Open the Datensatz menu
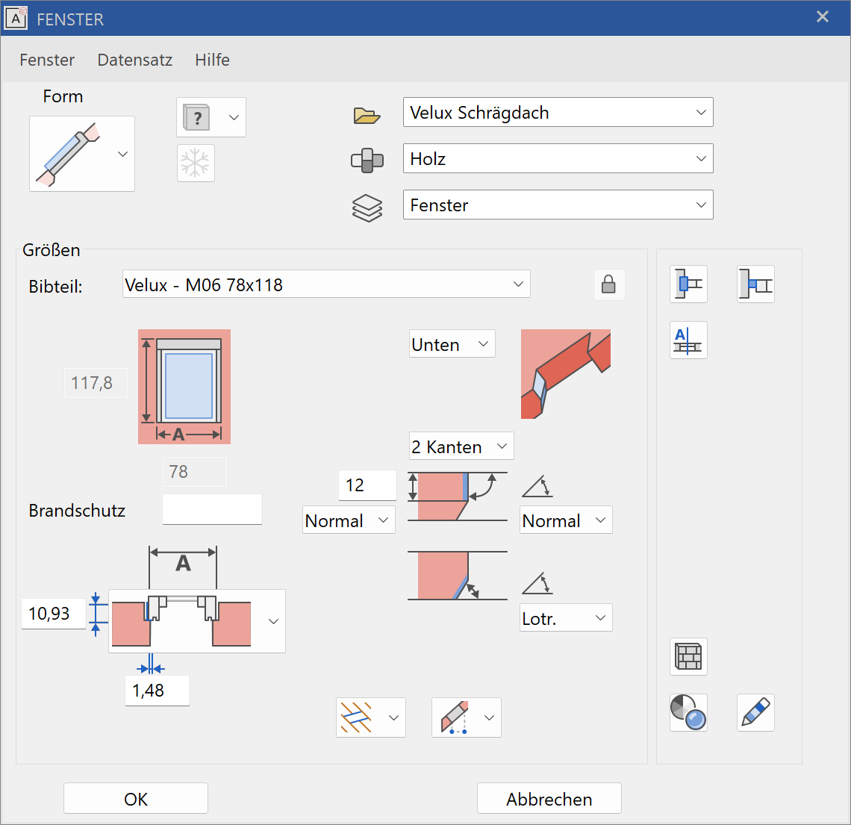 click(x=134, y=60)
